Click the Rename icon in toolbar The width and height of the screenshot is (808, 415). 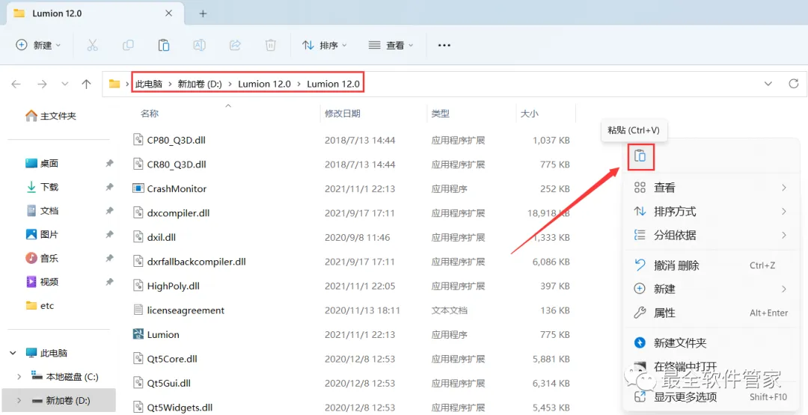[x=199, y=45]
